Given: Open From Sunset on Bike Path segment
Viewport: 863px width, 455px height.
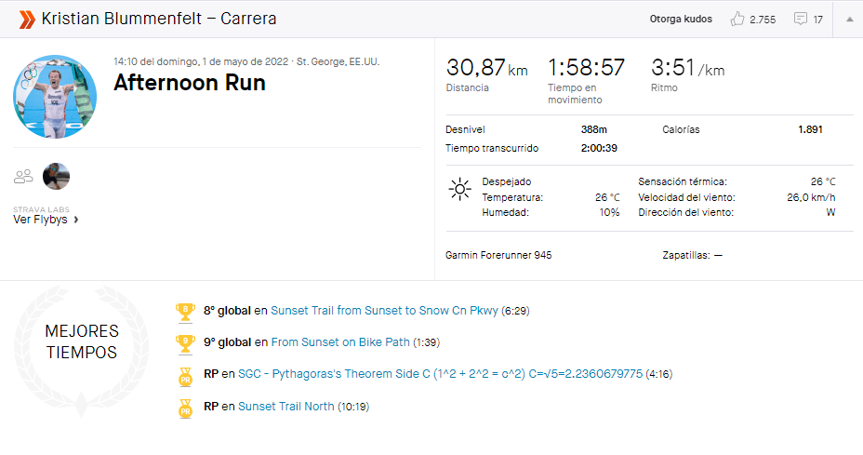Looking at the screenshot, I should tap(340, 342).
